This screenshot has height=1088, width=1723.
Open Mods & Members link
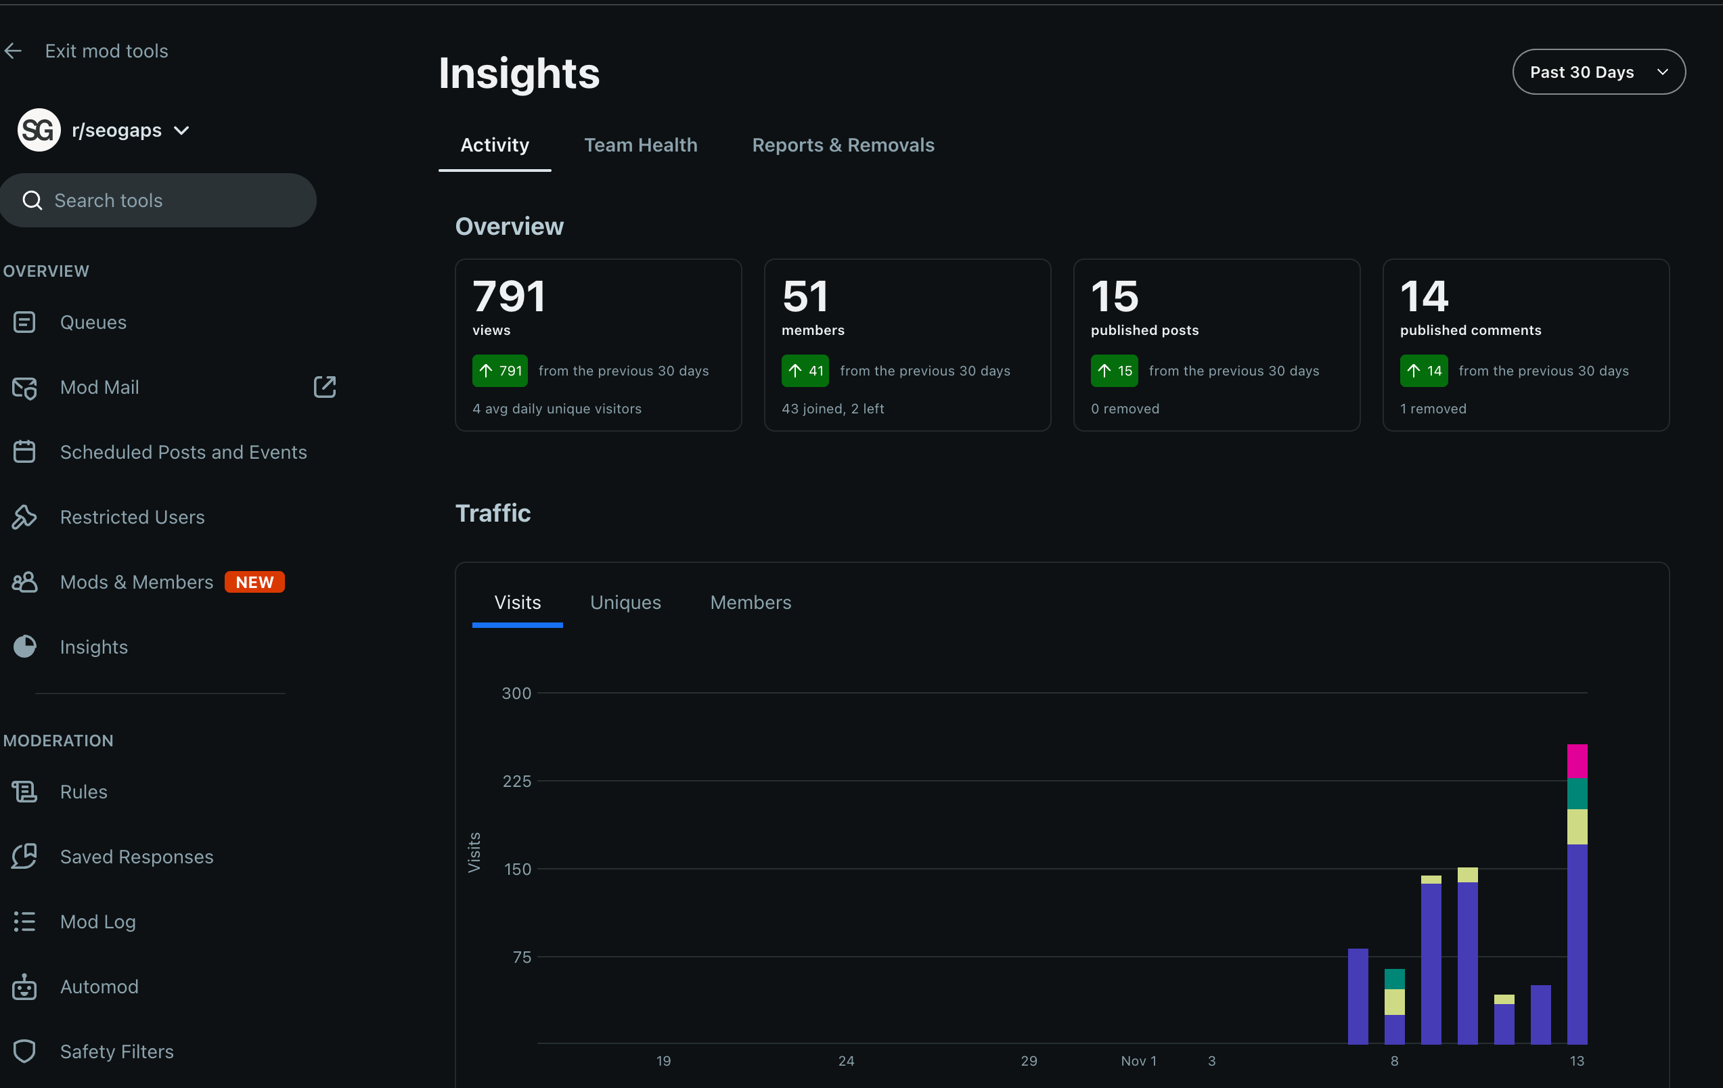(x=137, y=583)
